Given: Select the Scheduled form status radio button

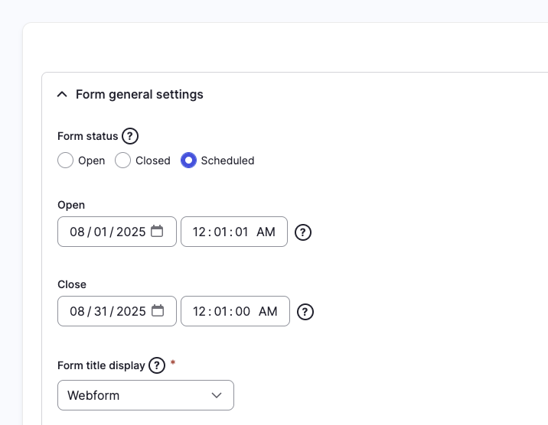Looking at the screenshot, I should click(x=188, y=161).
